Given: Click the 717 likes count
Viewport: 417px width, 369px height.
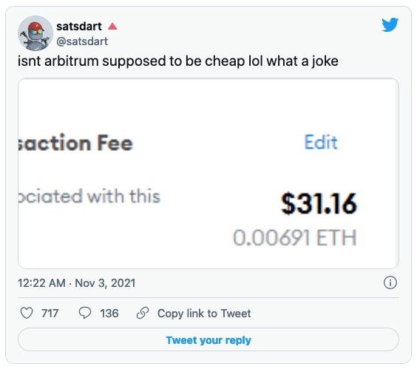Looking at the screenshot, I should tap(50, 313).
